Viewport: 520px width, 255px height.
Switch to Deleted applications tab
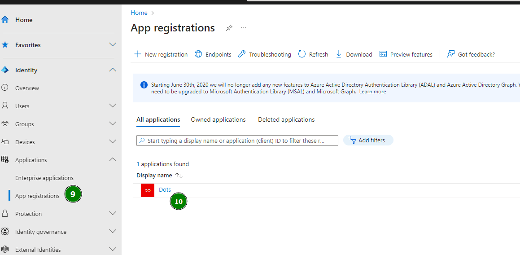coord(286,119)
